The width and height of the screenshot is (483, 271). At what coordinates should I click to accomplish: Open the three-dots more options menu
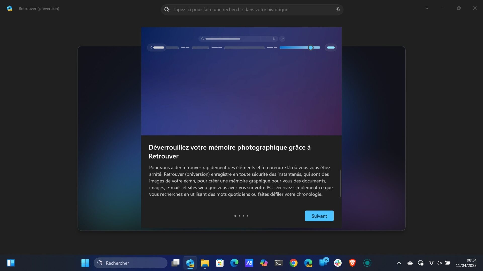(x=426, y=8)
